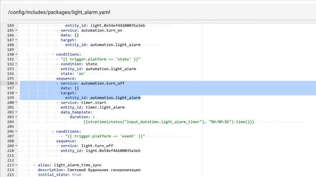Click line number 205 in gutter
Viewport: 316px width, 177px height.
pos(10,127)
